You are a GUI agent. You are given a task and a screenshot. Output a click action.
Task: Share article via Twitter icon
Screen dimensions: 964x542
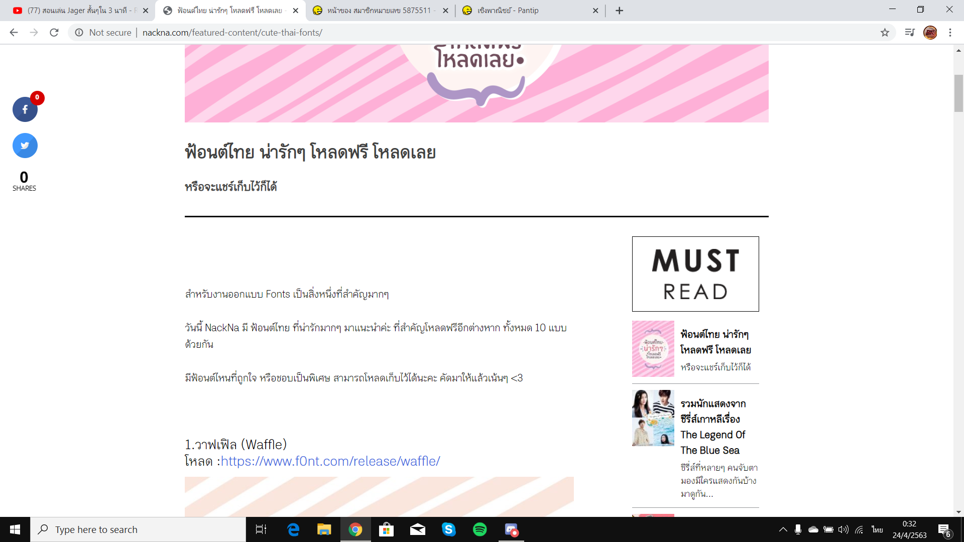click(25, 146)
